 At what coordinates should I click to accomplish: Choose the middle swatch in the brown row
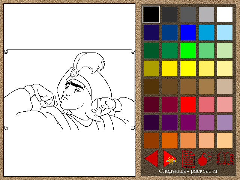tap(188, 87)
